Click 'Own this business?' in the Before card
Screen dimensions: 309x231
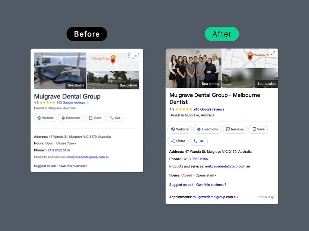tap(73, 166)
